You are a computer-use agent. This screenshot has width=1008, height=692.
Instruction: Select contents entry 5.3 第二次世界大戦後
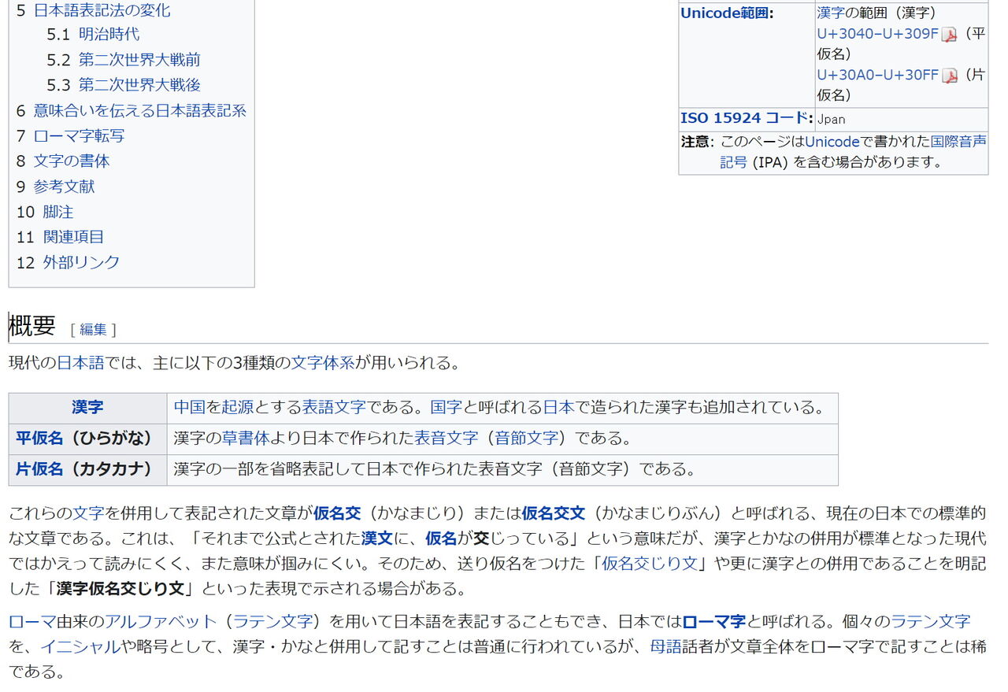pyautogui.click(x=124, y=85)
